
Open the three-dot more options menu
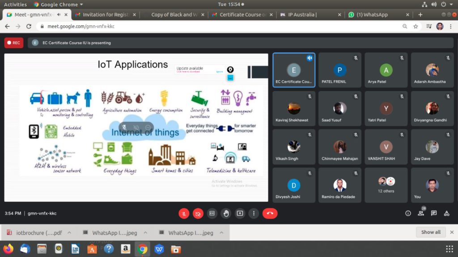click(254, 213)
